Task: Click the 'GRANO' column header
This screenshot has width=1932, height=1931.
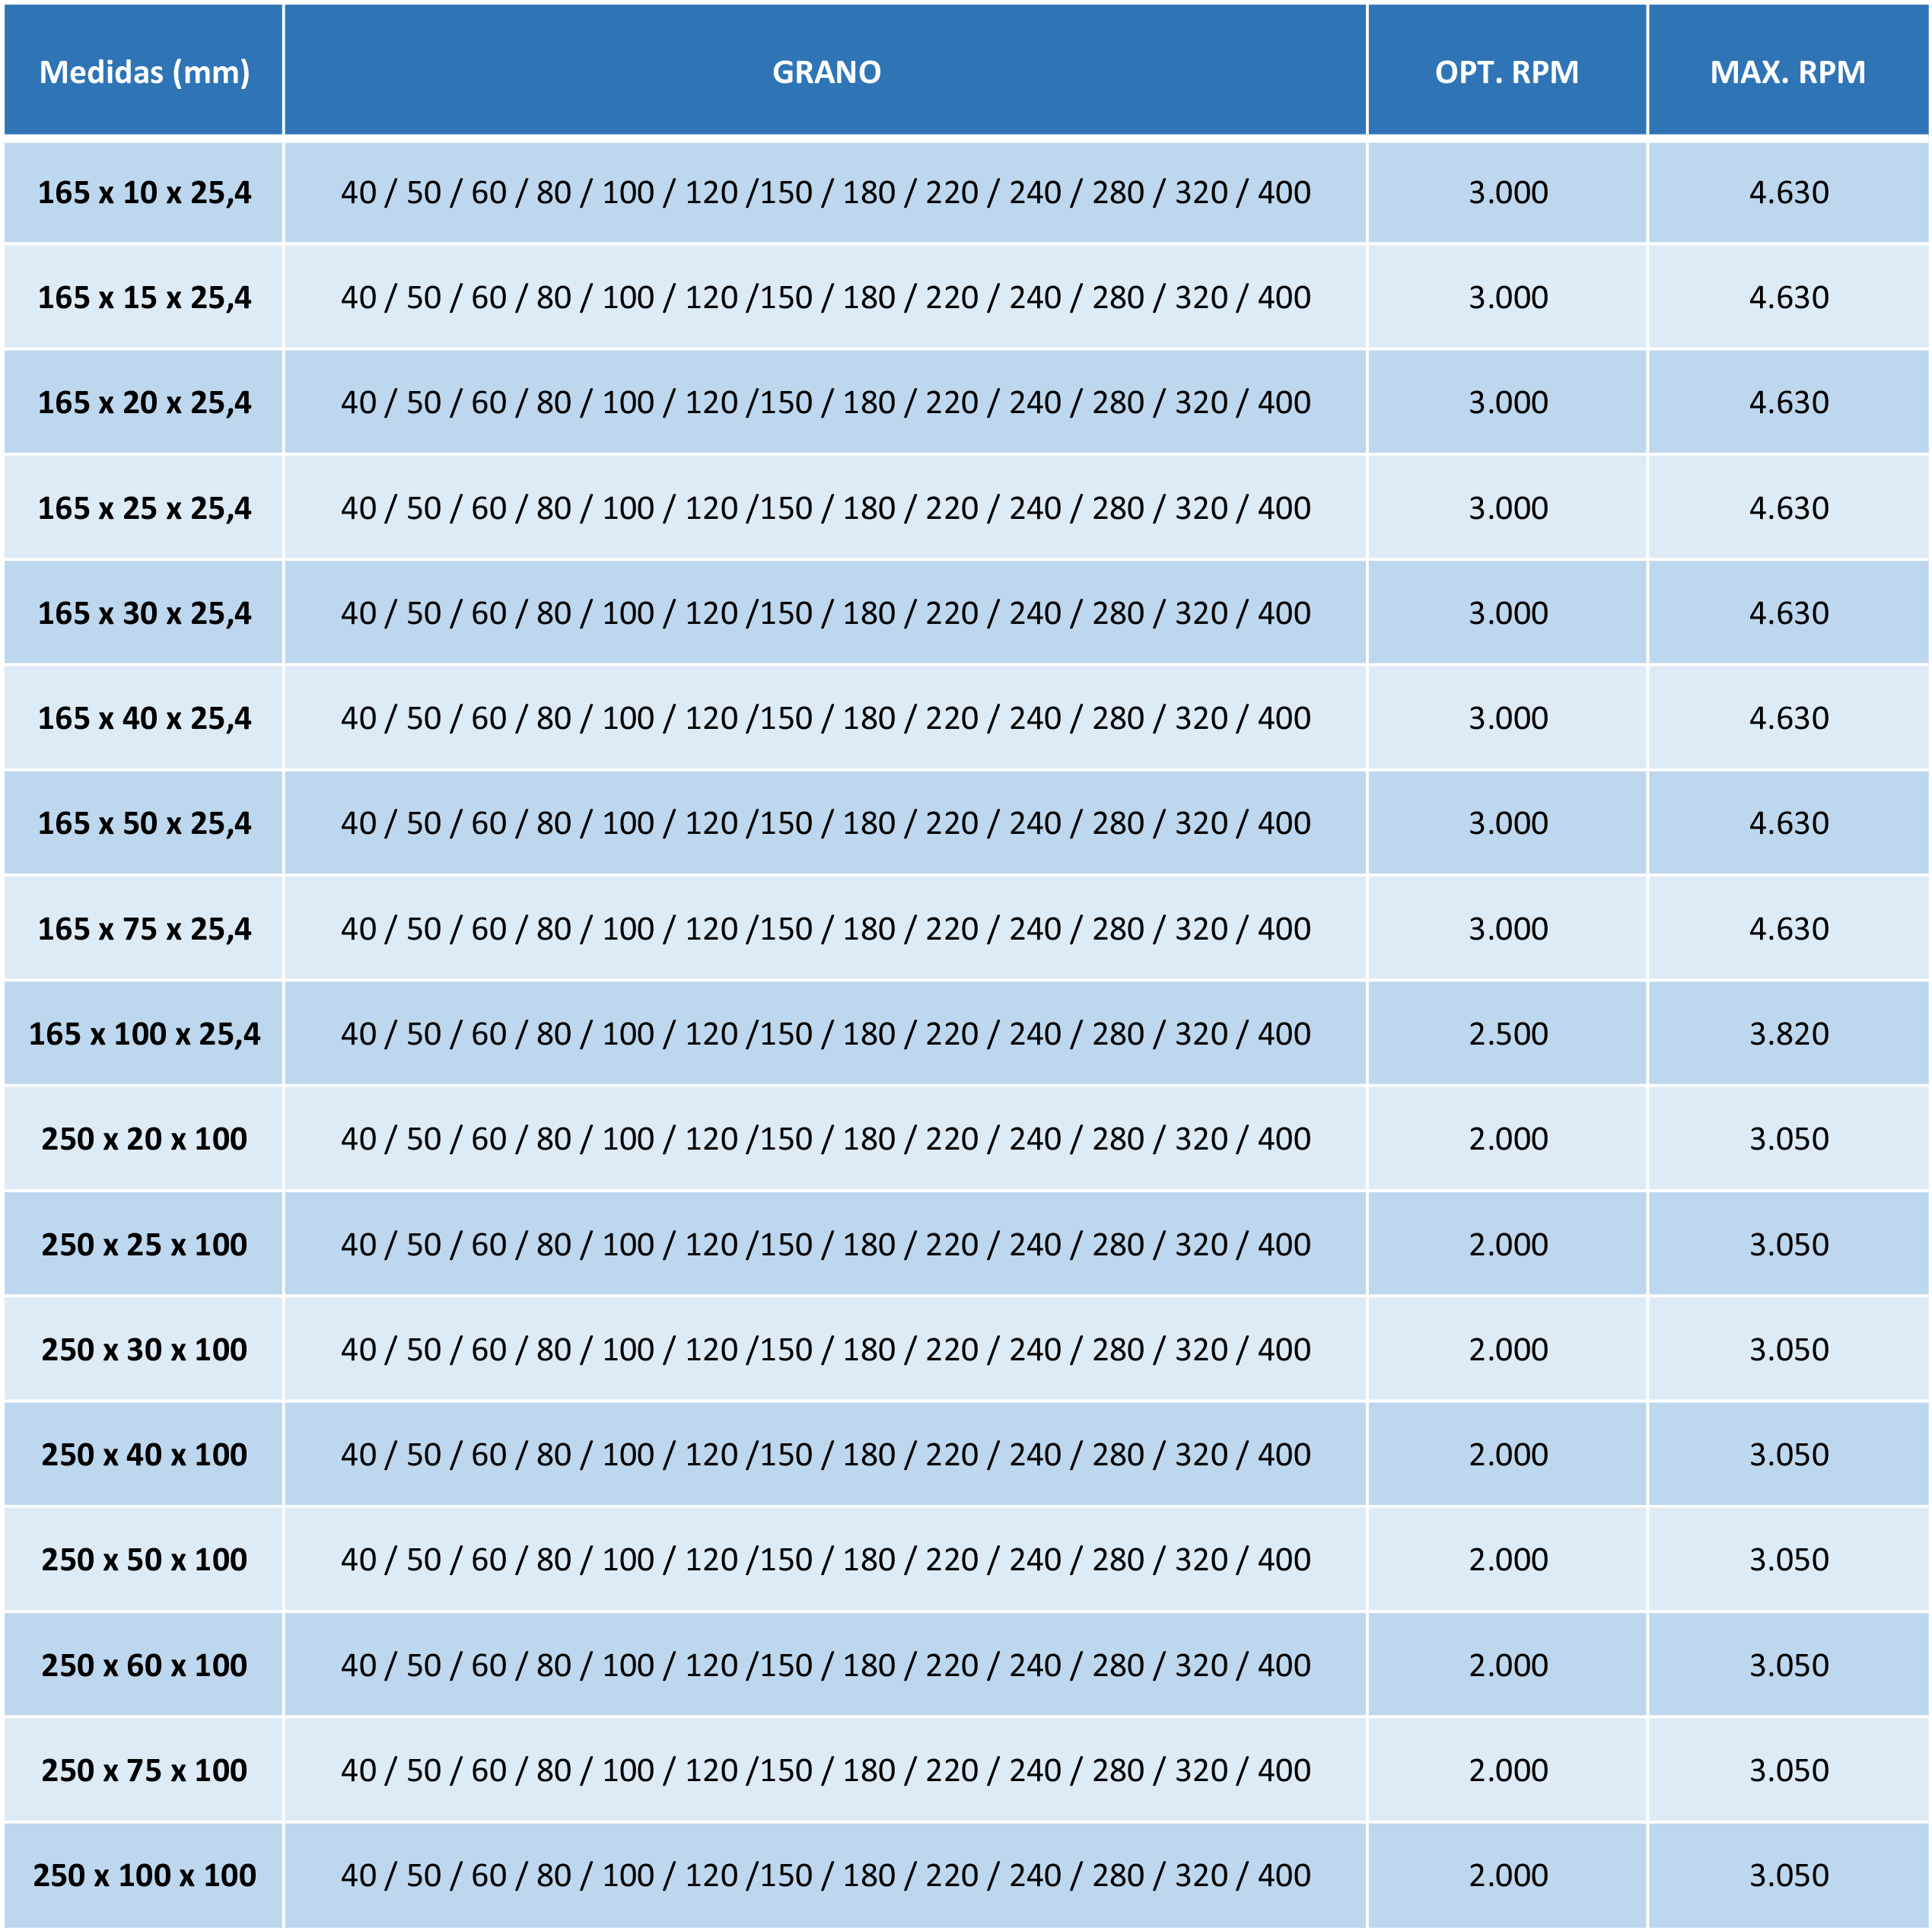Action: pos(826,70)
